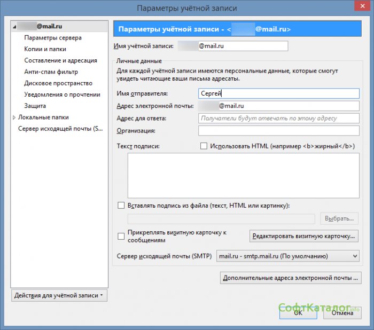Close the account settings dialog window
The image size is (374, 330).
pyautogui.click(x=360, y=7)
